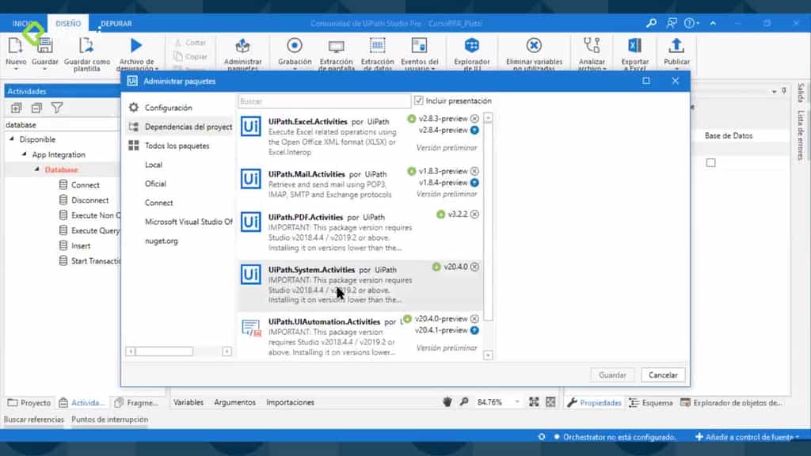Click the Analizar archivo icon
This screenshot has height=456, width=811.
click(x=592, y=45)
